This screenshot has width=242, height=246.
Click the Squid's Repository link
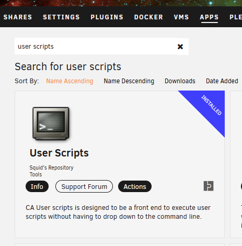51,167
